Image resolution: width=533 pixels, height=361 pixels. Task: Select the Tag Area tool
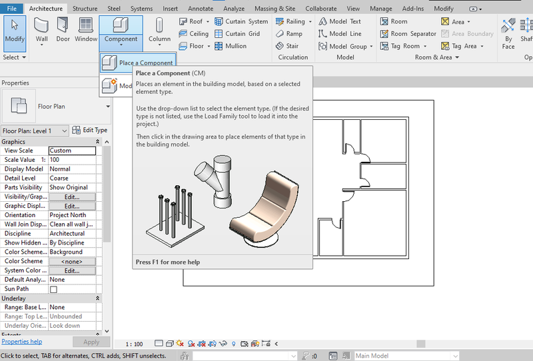point(462,46)
